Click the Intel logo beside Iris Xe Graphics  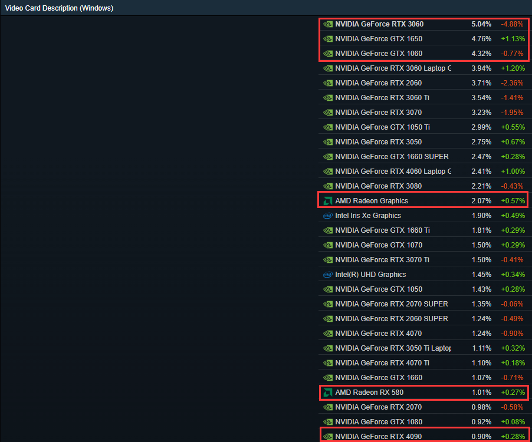(328, 216)
